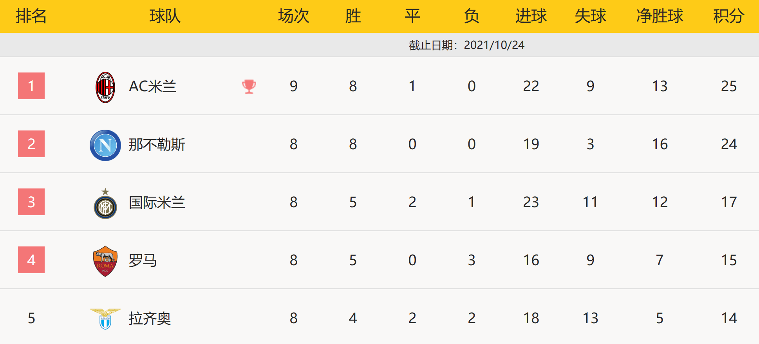Click the AC Milan club crest
Viewport: 759px width, 344px height.
click(x=105, y=87)
